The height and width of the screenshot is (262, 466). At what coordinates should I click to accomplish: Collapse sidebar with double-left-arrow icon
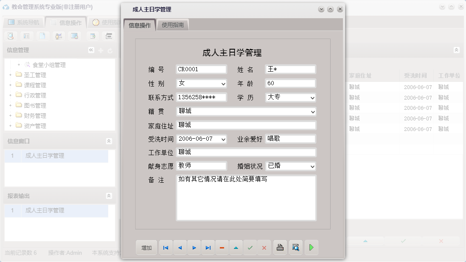coord(91,50)
